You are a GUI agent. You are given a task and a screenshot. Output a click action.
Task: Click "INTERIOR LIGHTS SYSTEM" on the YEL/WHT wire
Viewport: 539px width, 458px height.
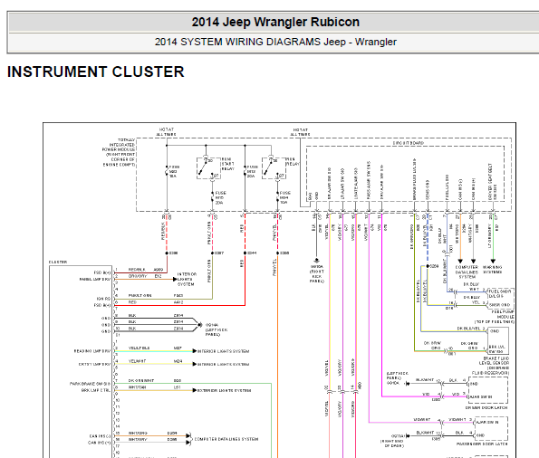(224, 364)
